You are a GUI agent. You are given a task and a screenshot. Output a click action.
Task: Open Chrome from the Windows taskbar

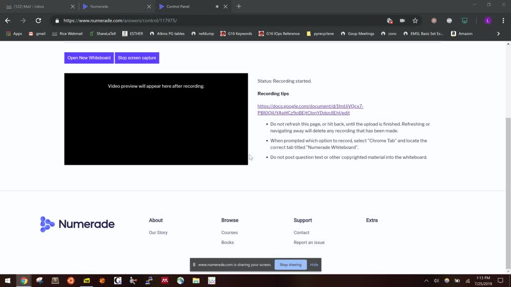coord(23,281)
